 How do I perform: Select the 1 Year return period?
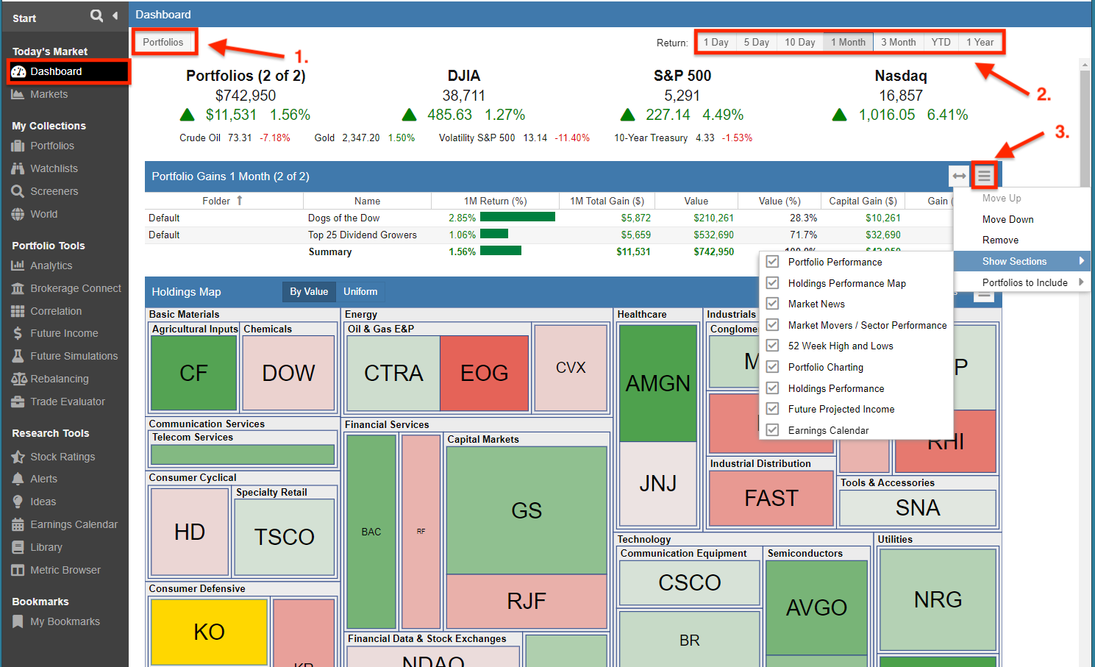coord(980,42)
